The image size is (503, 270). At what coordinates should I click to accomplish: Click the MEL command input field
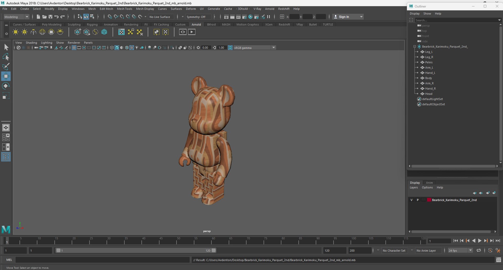[x=102, y=260]
